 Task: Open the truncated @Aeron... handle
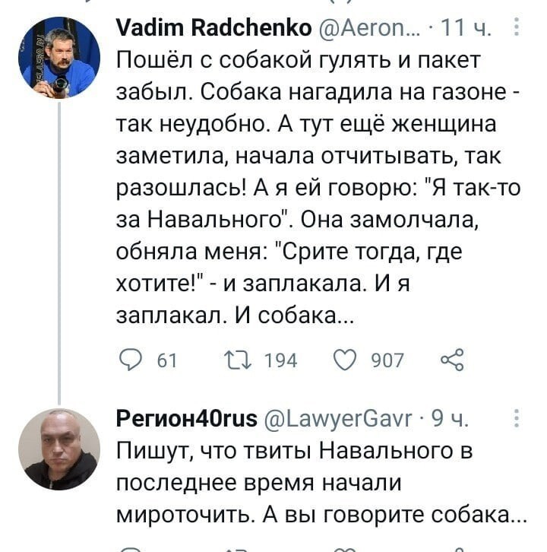(369, 28)
